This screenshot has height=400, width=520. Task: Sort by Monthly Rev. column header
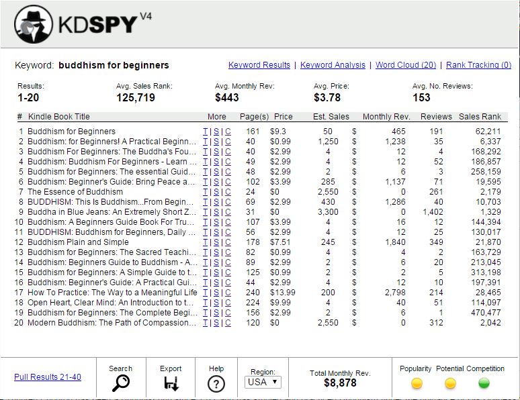pos(386,117)
